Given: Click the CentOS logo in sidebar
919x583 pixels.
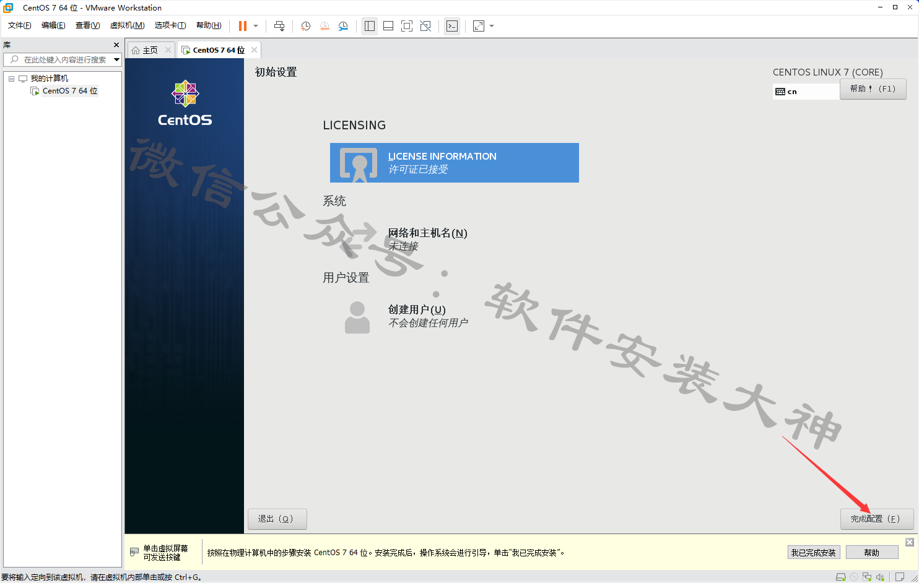Looking at the screenshot, I should [185, 103].
